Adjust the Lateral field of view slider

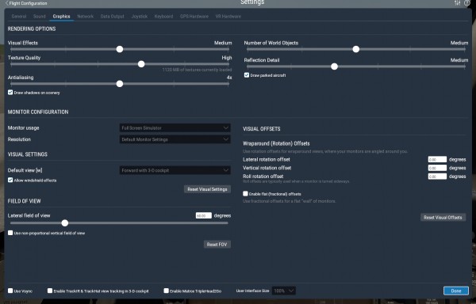tap(65, 223)
